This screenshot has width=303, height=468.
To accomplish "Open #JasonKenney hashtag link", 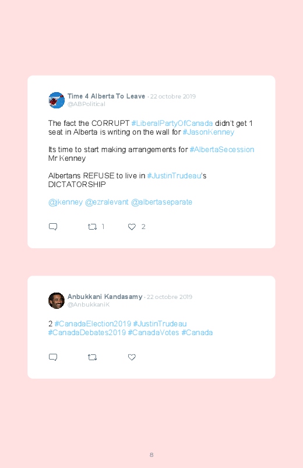I will [209, 132].
